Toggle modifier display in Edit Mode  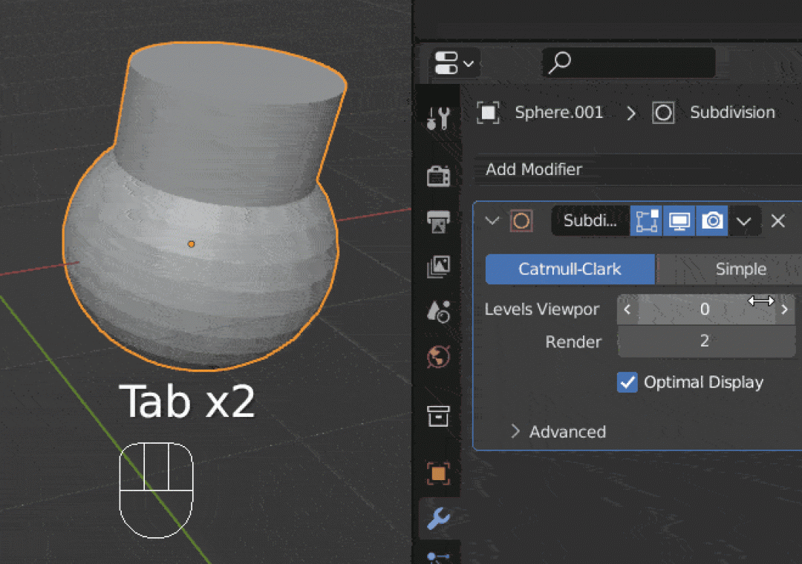pyautogui.click(x=646, y=221)
